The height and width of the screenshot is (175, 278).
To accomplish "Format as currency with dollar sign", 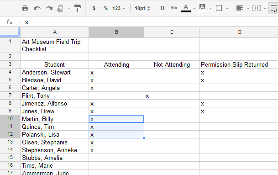I will pyautogui.click(x=94, y=8).
